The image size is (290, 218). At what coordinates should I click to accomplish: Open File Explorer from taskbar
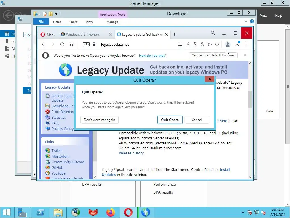[58, 212]
